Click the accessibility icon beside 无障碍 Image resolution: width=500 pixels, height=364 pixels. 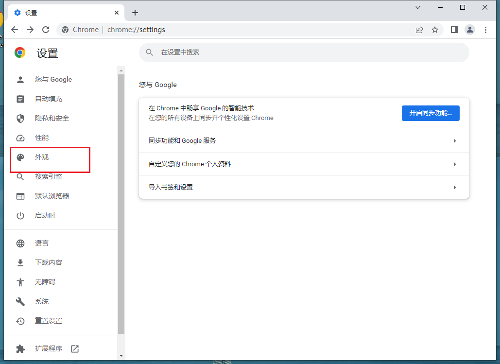20,282
